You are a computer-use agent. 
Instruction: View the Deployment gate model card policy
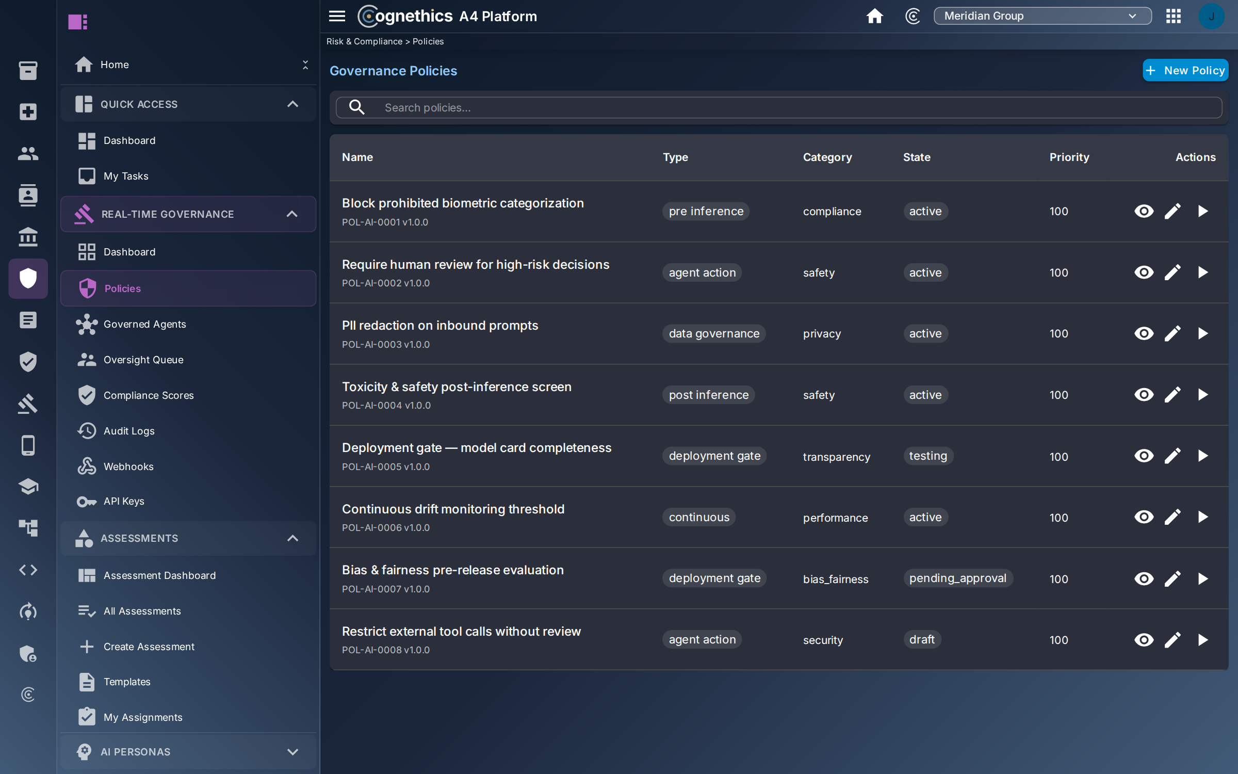1144,456
